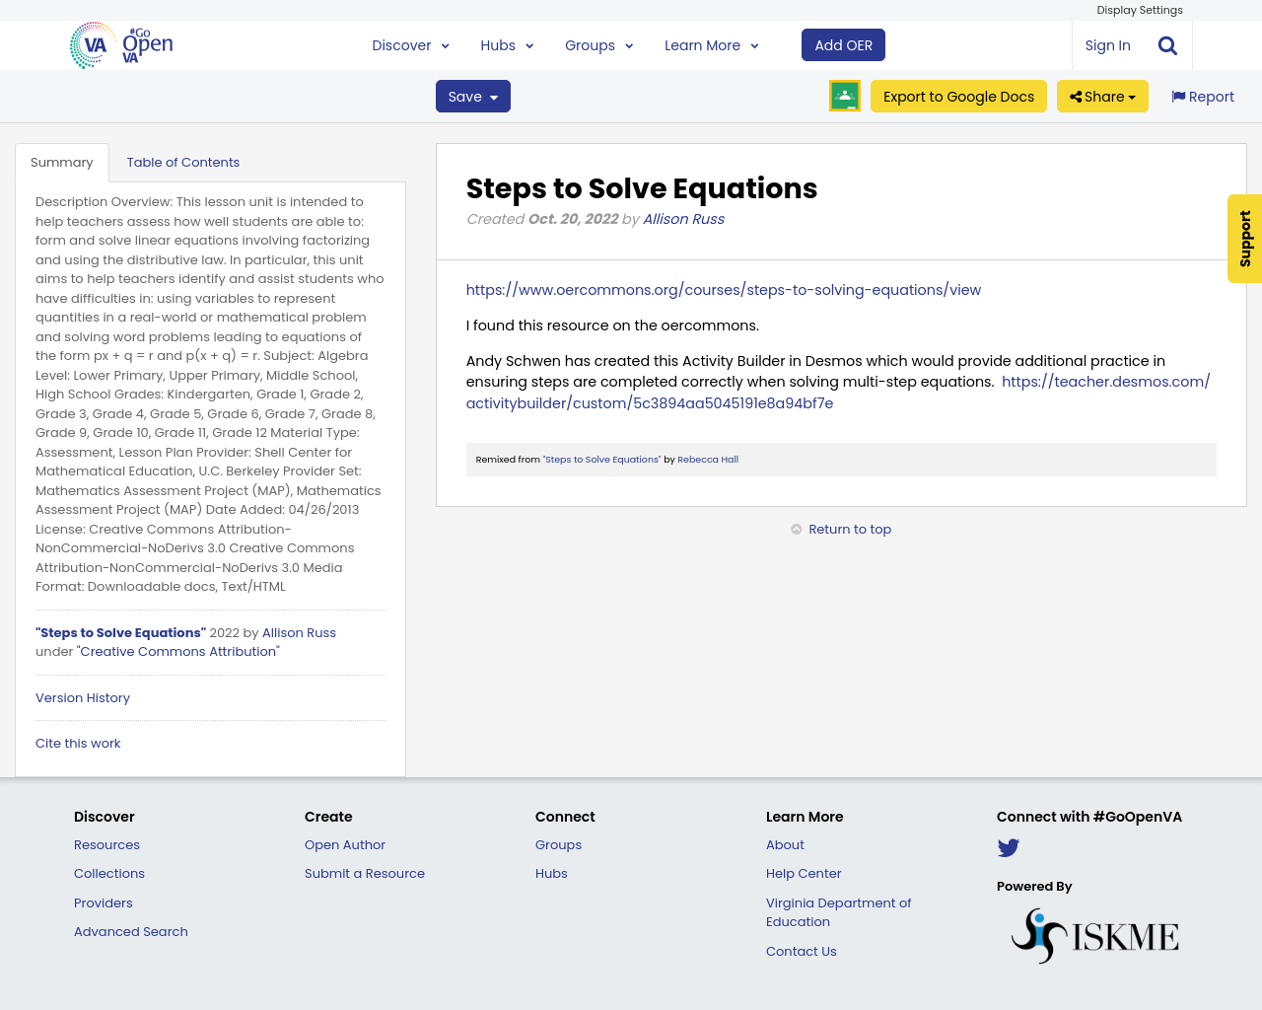Click Display Settings at the top
The image size is (1262, 1010).
tap(1139, 9)
